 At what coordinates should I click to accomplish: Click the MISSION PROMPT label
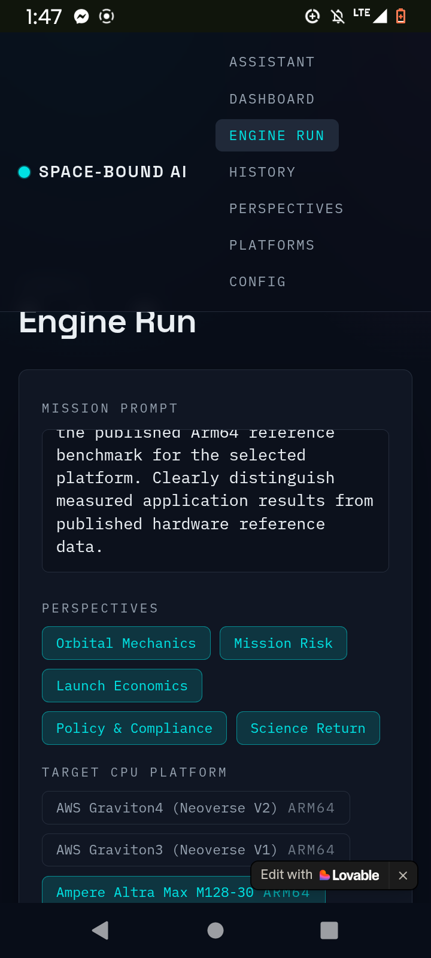[110, 408]
